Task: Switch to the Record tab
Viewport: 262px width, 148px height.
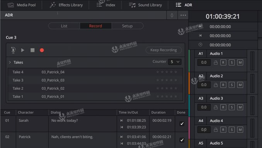Action: tap(95, 26)
